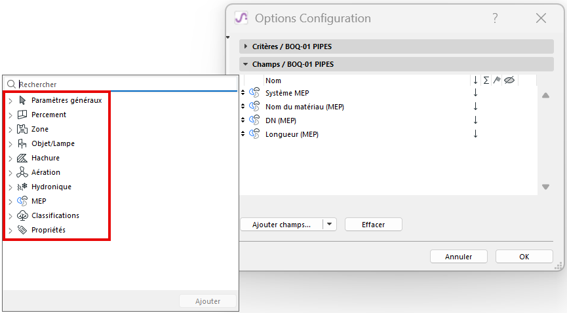This screenshot has height=313, width=567.
Task: Confirm with the OK button
Action: (524, 257)
